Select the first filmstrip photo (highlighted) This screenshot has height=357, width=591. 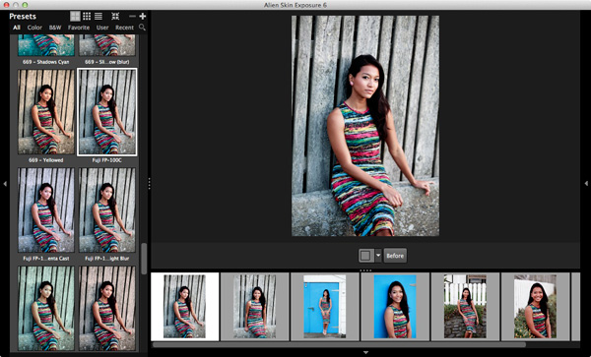coord(185,306)
